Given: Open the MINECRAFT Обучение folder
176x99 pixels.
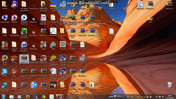Looking at the screenshot, I should (43, 6).
